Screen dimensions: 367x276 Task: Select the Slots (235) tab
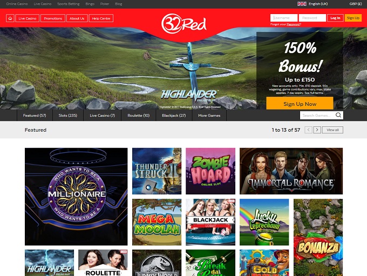click(68, 115)
